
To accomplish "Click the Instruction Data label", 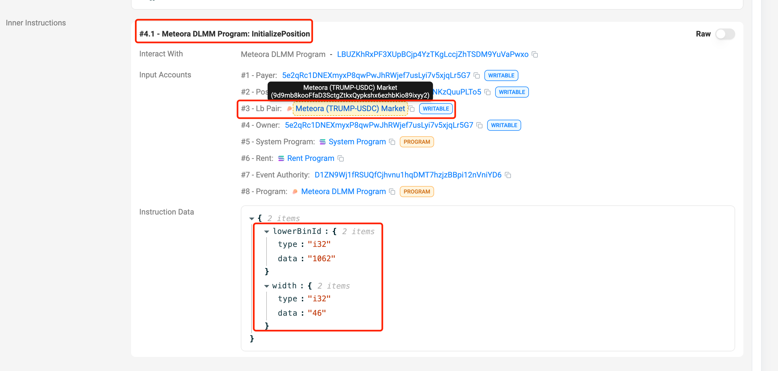I will click(166, 212).
